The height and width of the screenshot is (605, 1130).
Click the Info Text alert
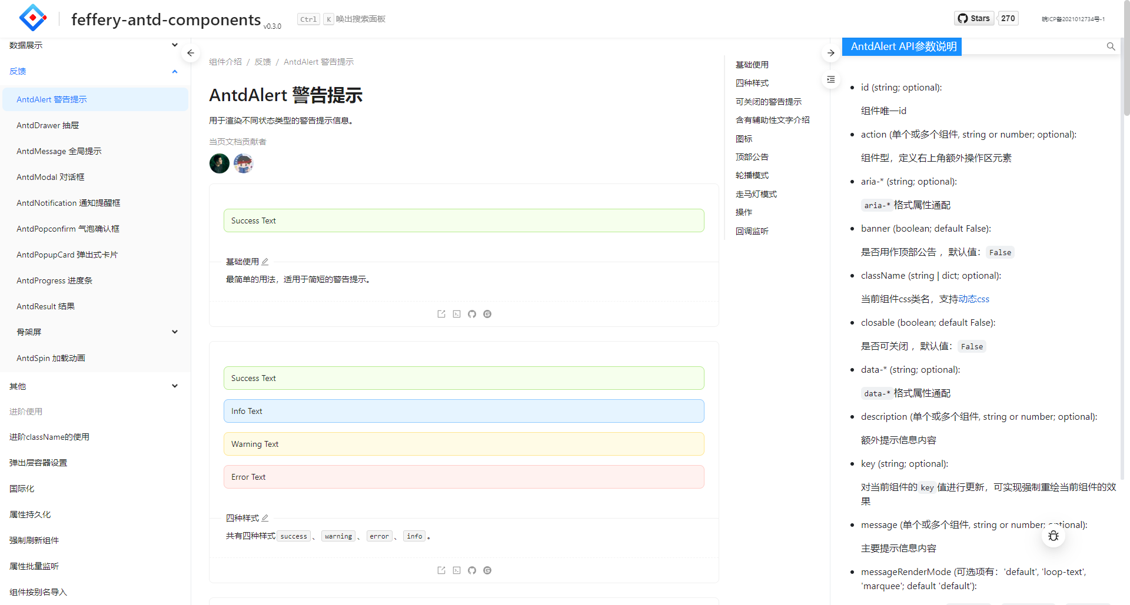click(x=464, y=411)
